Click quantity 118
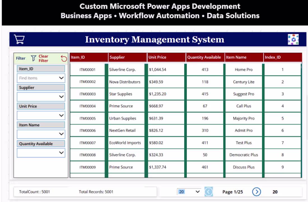 tap(205, 82)
